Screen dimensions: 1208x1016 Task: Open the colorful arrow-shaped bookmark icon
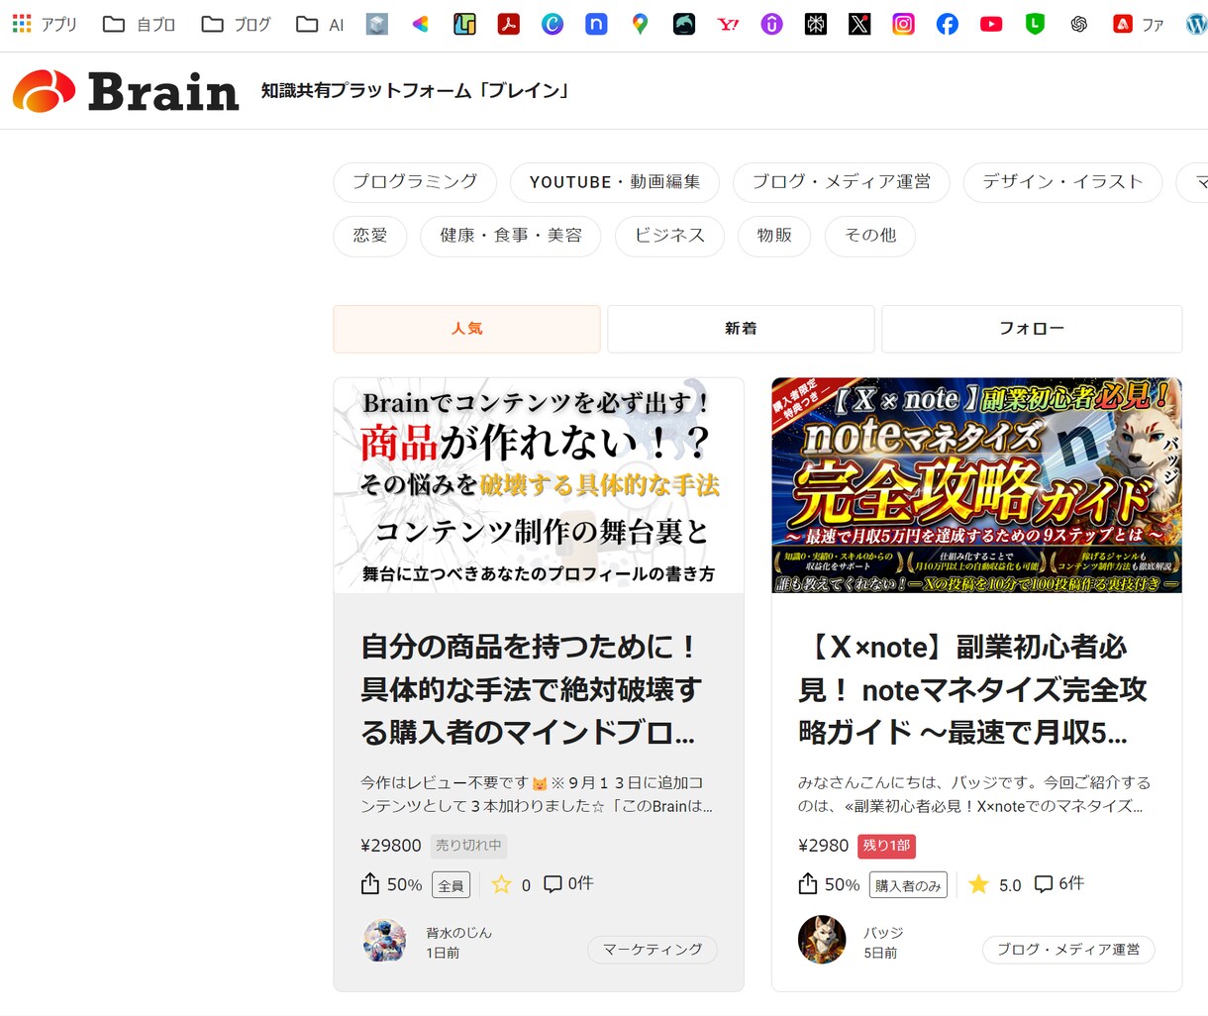tap(421, 24)
